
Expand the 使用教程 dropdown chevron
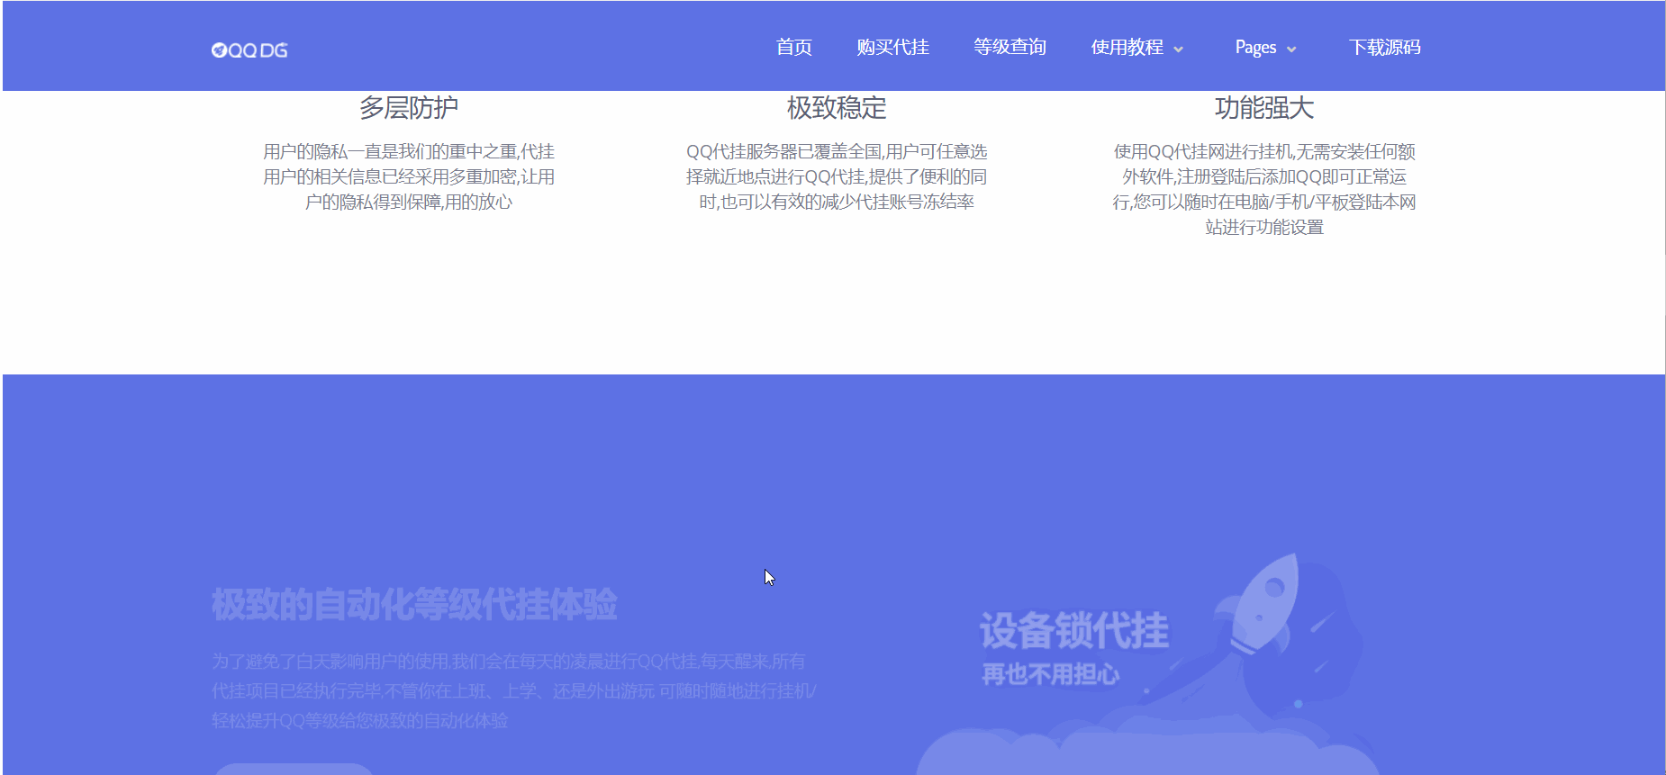tap(1178, 50)
